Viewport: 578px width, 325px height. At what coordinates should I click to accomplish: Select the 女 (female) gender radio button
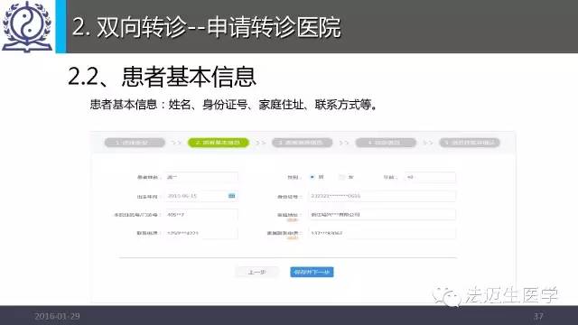(341, 177)
